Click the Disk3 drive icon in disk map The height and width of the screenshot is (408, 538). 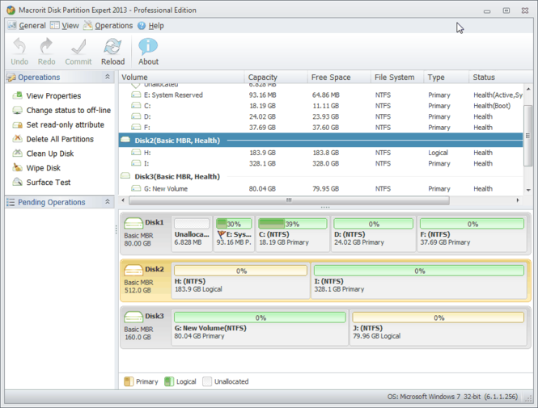pos(133,317)
